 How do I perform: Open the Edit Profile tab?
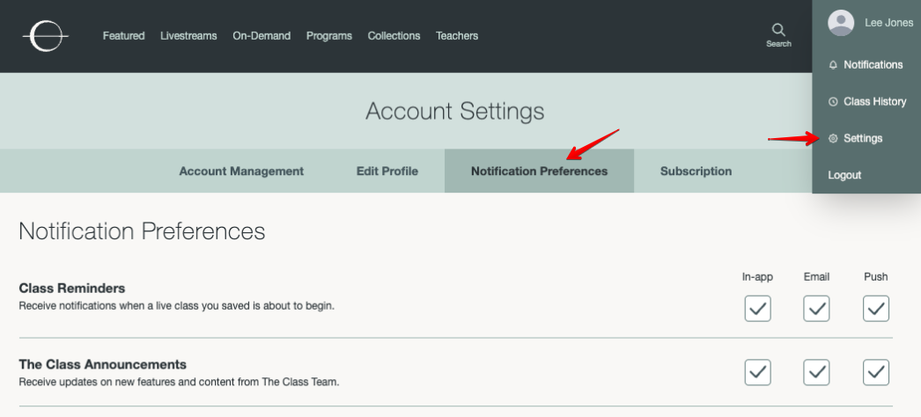[387, 172]
